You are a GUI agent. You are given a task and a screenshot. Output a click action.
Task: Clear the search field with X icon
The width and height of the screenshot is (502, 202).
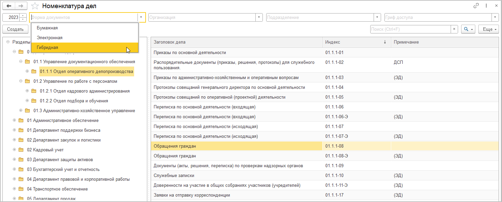(455, 29)
